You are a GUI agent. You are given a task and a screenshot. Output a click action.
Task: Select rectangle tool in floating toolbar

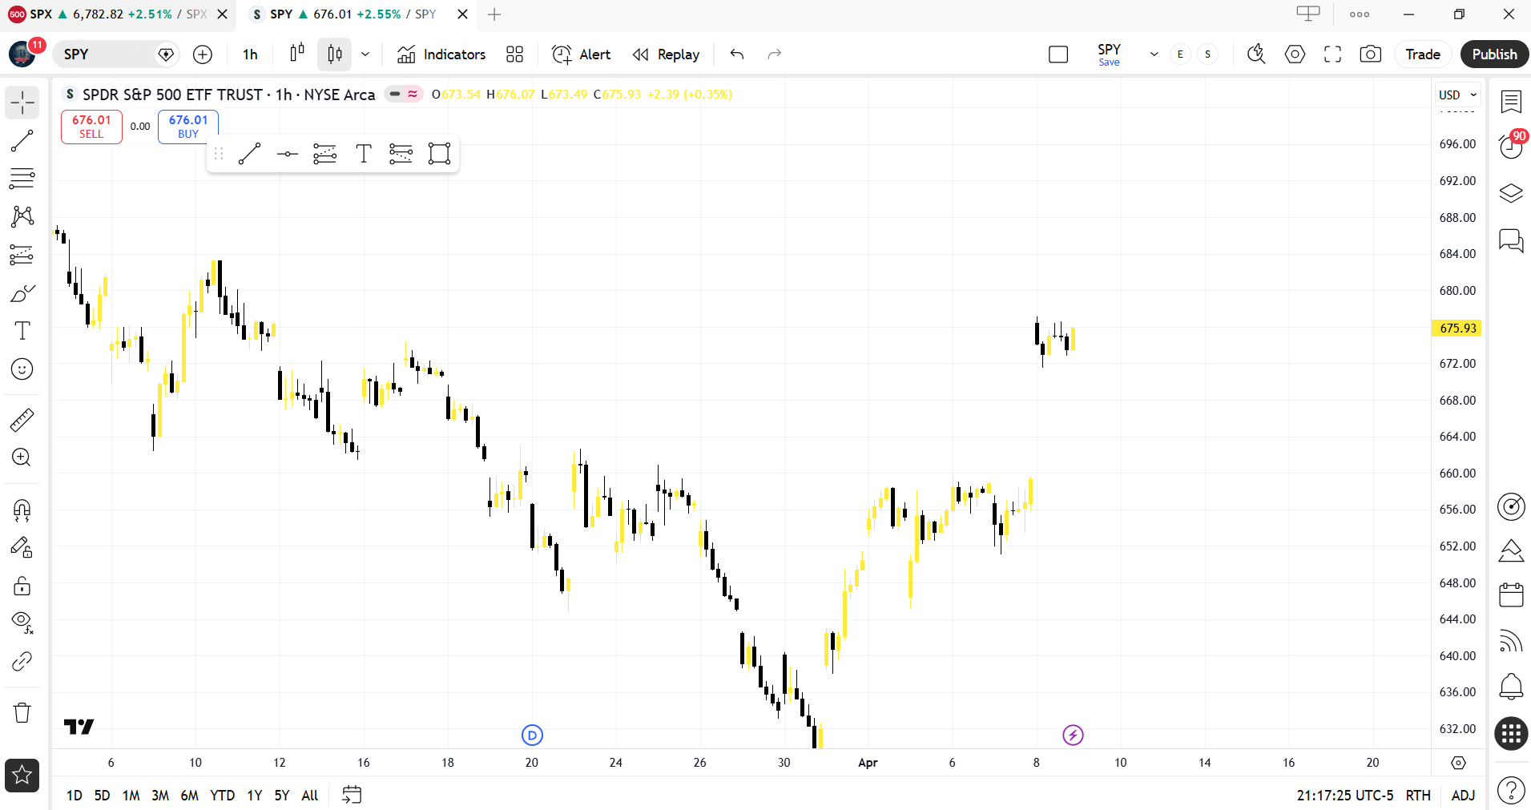tap(440, 154)
